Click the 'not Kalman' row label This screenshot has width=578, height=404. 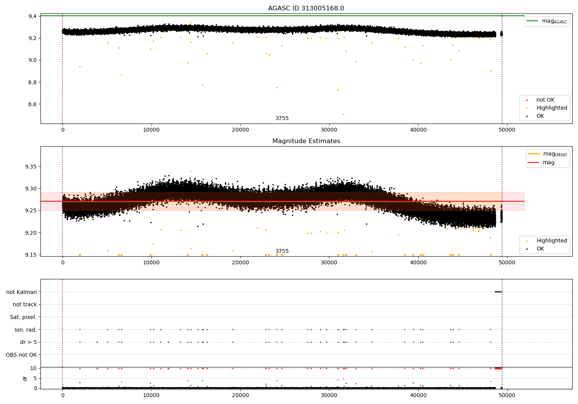pos(22,292)
